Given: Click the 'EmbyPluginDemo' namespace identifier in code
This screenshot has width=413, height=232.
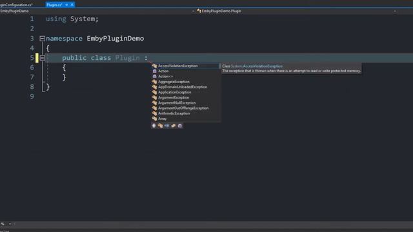Looking at the screenshot, I should pyautogui.click(x=116, y=39).
